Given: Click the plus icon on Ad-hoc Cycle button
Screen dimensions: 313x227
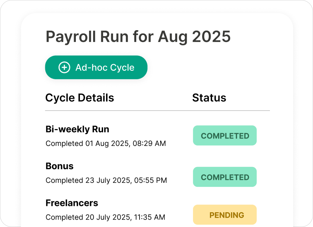Looking at the screenshot, I should point(64,67).
